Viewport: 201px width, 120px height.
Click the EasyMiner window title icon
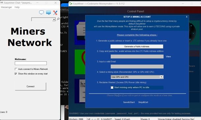click(x=71, y=4)
